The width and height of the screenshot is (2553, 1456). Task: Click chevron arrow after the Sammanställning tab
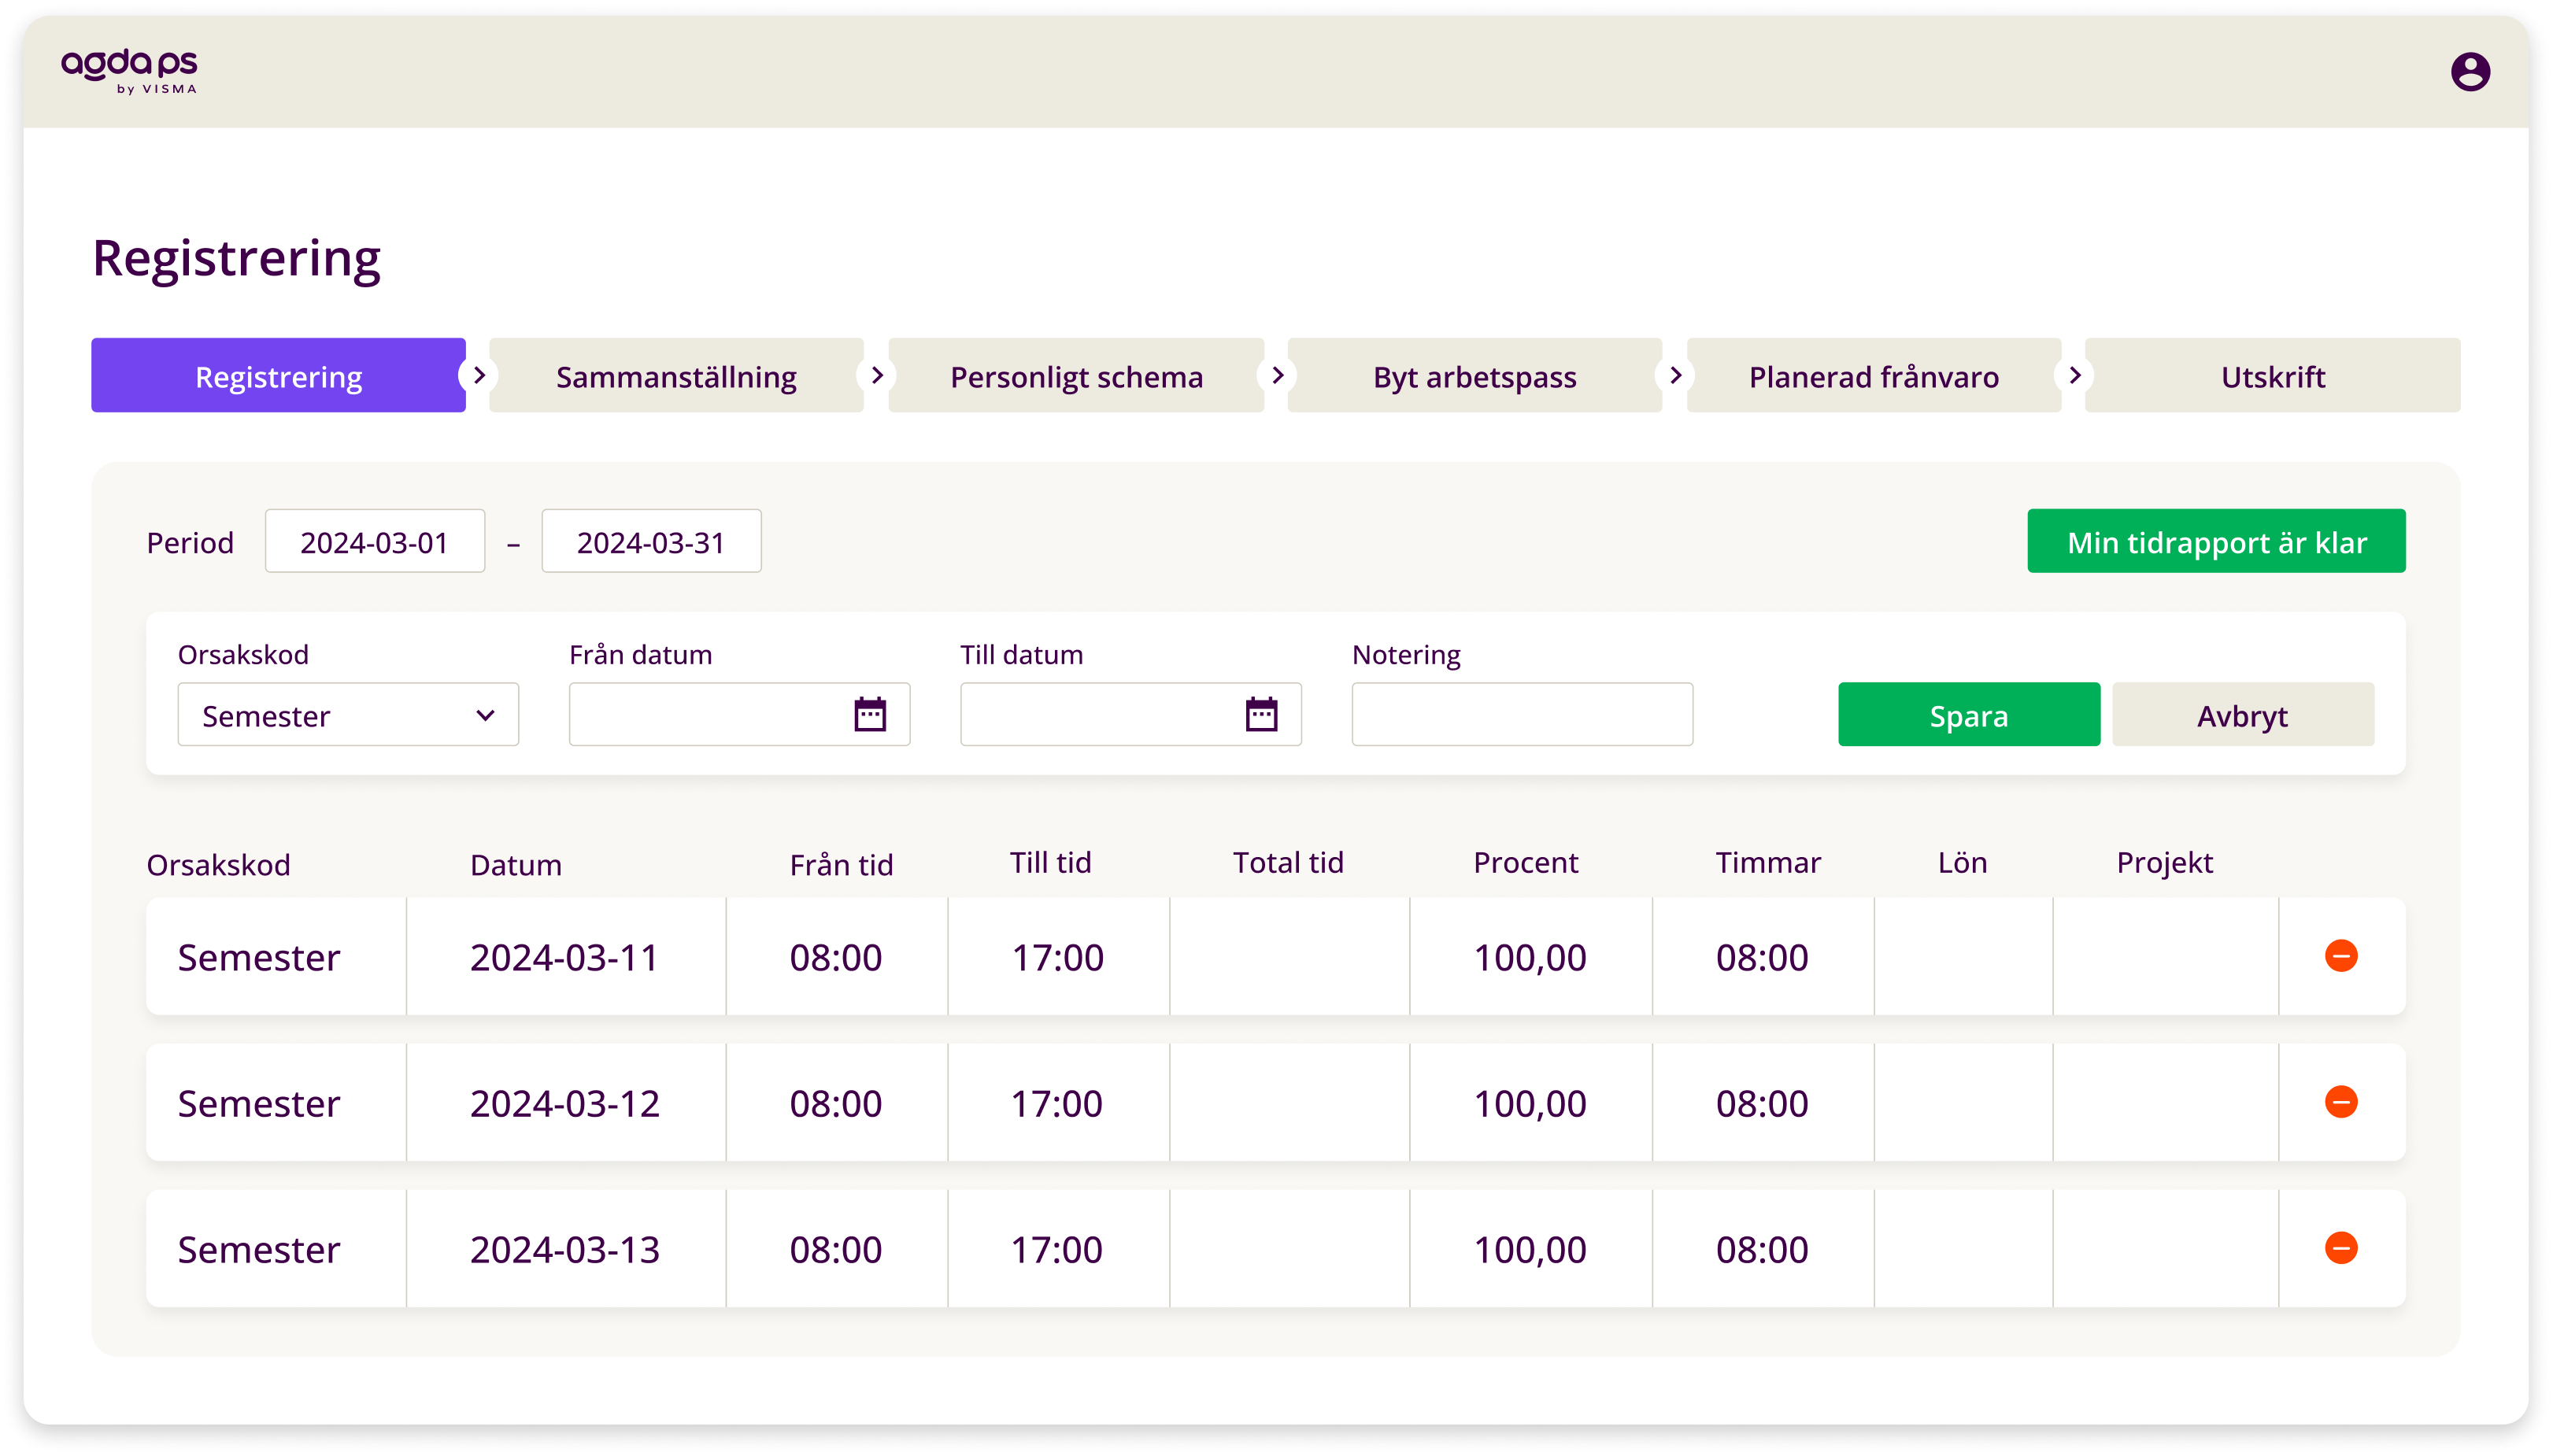click(x=877, y=376)
